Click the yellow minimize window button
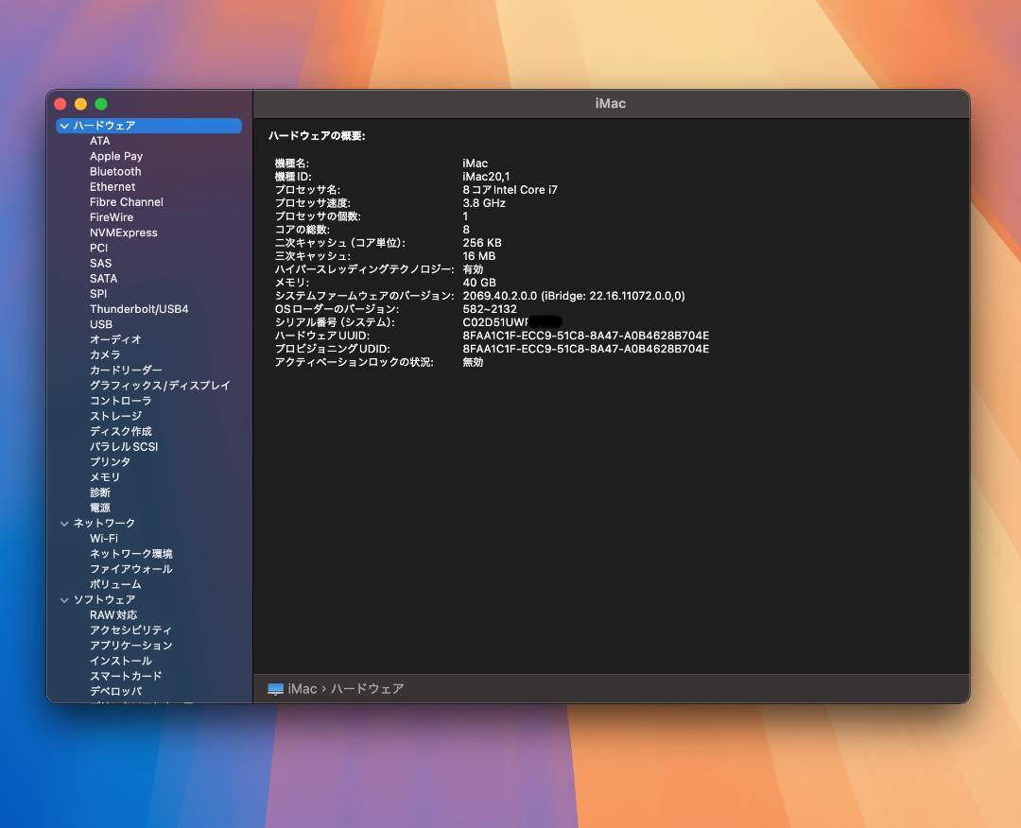 80,104
